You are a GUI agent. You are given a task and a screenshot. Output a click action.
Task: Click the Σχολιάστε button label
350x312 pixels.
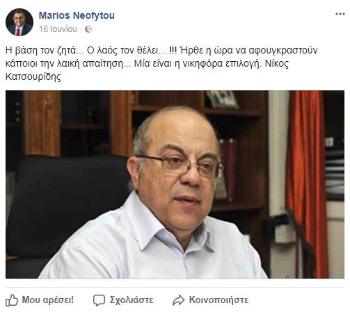tap(132, 299)
